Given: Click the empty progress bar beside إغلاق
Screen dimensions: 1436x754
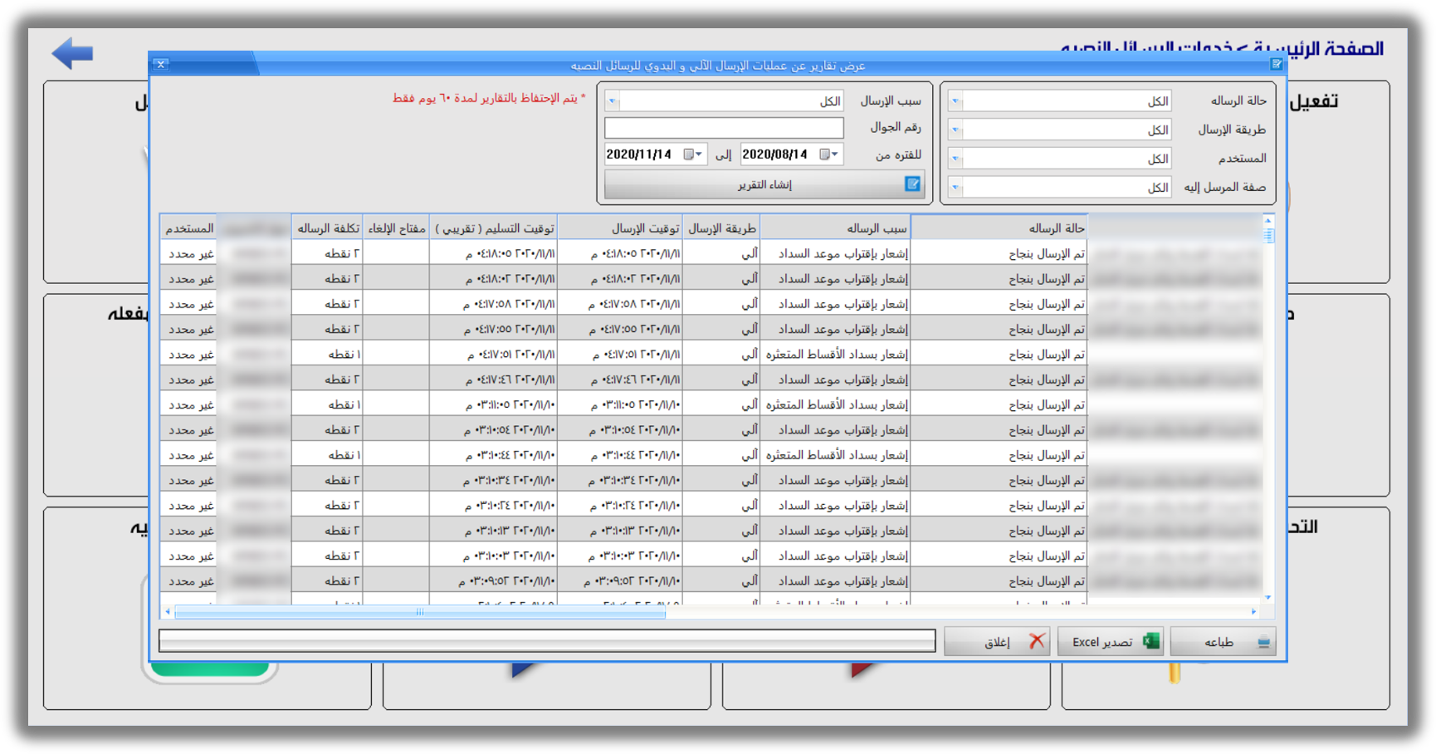Looking at the screenshot, I should pos(547,641).
